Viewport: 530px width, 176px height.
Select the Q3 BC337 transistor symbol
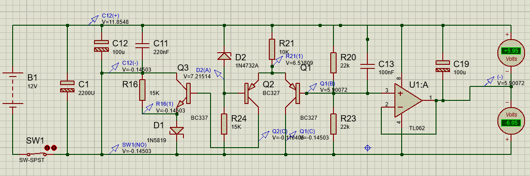185,92
